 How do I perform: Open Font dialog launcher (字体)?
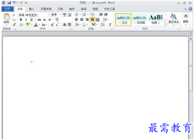pyautogui.click(x=70, y=29)
